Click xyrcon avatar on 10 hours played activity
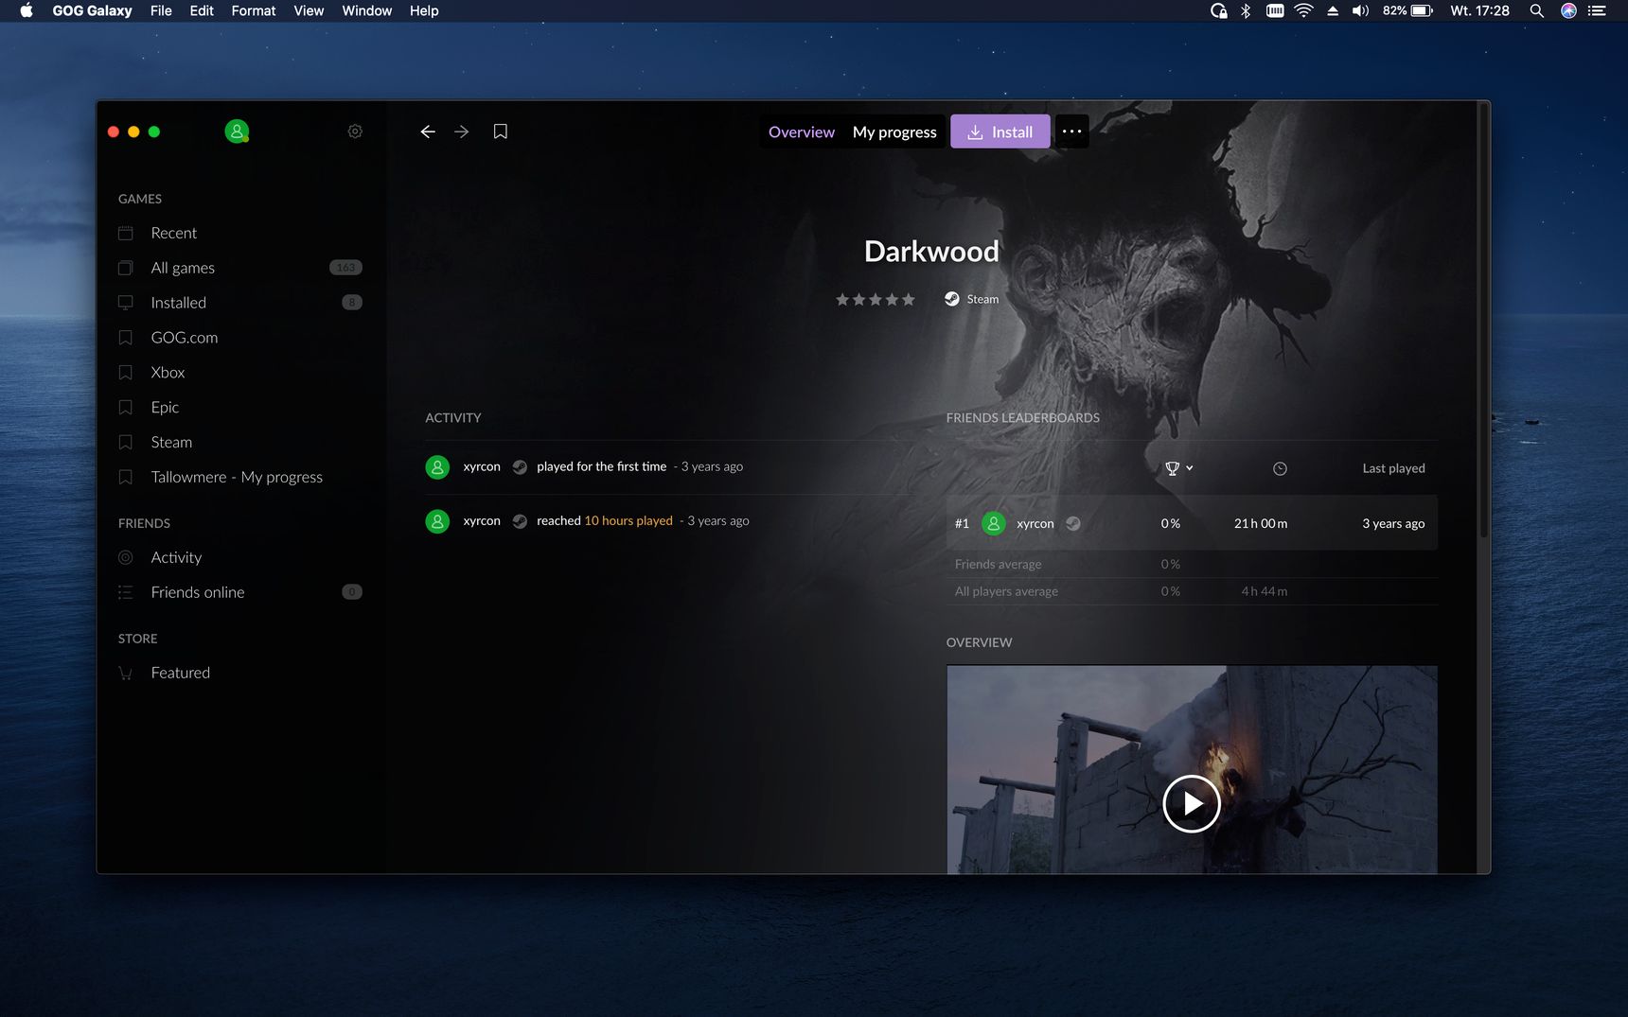 437,521
